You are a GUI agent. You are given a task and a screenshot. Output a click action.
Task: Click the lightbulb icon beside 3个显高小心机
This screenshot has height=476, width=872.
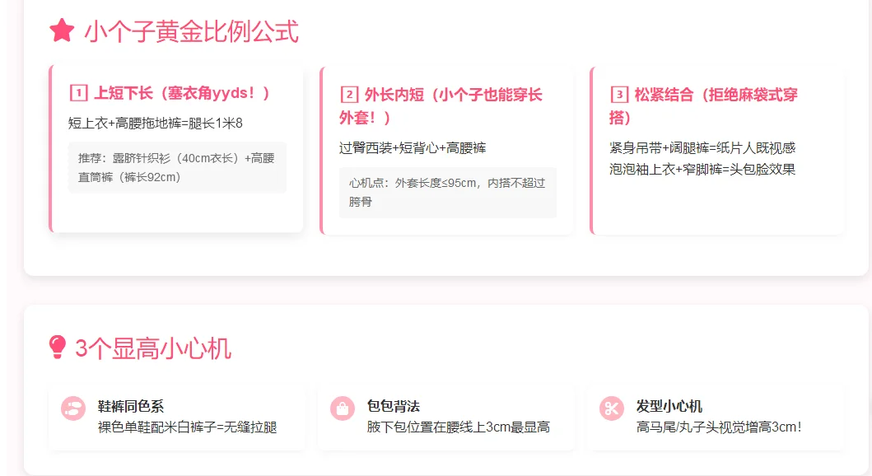click(58, 348)
